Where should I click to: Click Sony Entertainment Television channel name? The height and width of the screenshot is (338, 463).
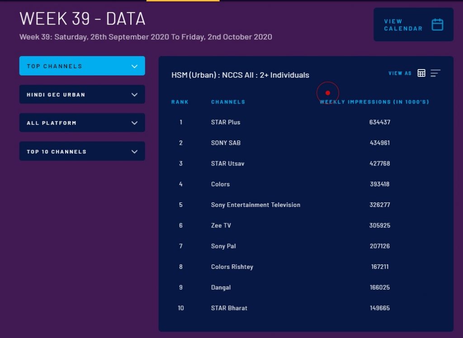(255, 205)
